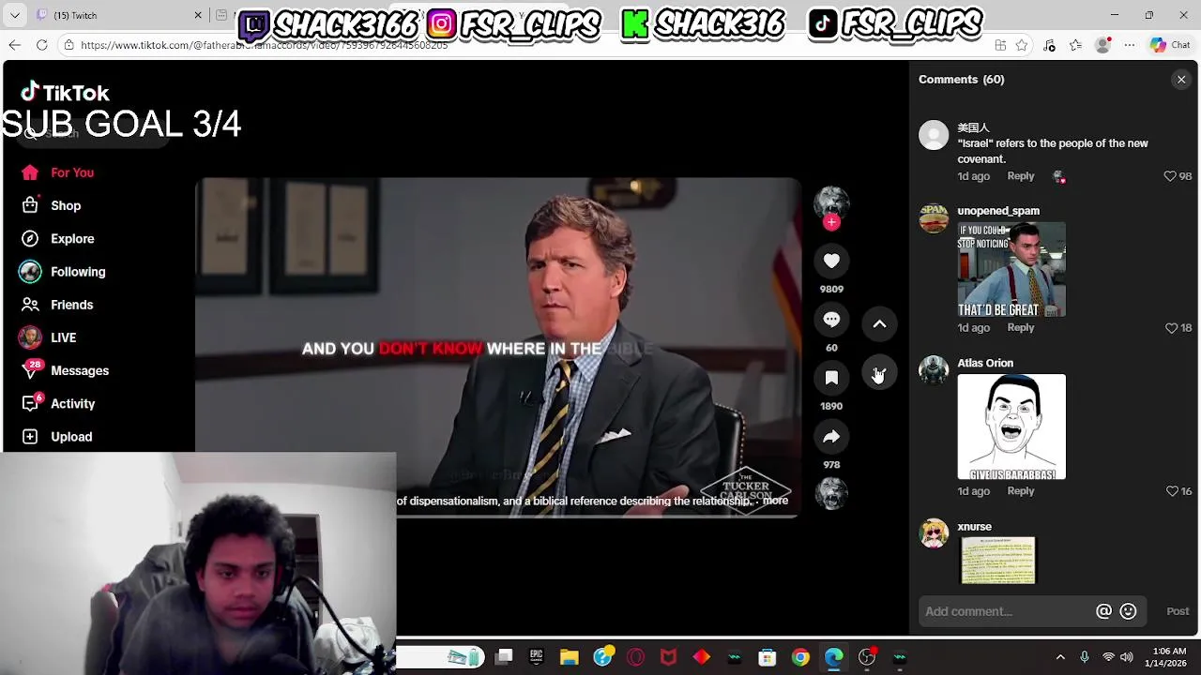Open Atlas Orion's avatar
Viewport: 1201px width, 675px height.
click(934, 370)
